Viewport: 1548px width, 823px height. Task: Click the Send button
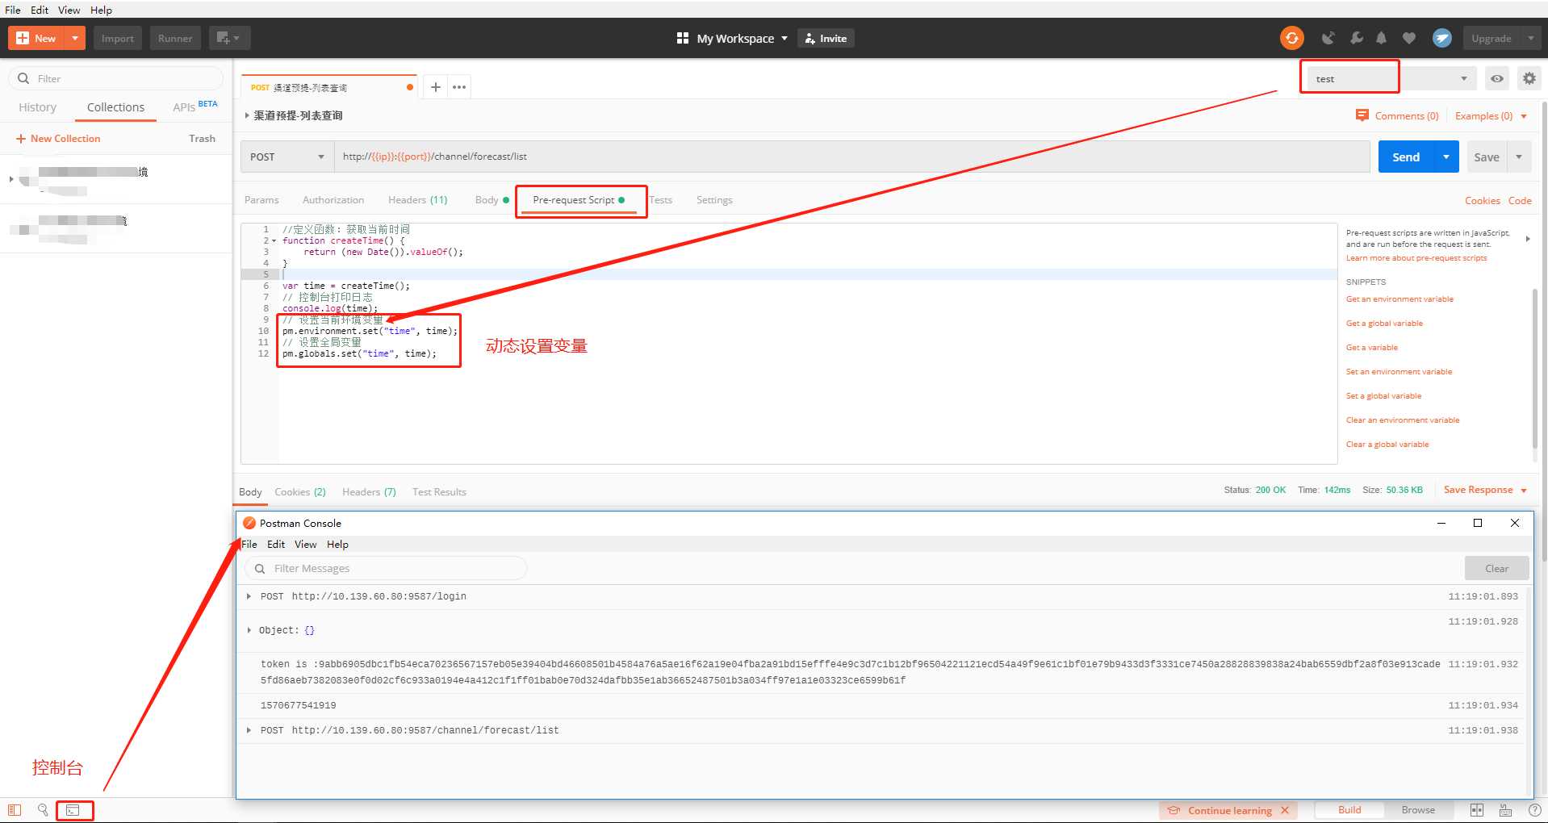[1406, 157]
